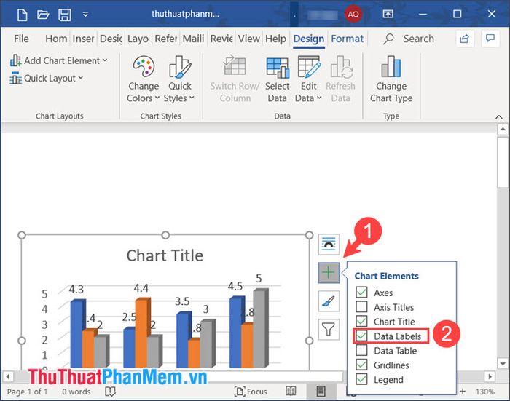Open the Chart Filters funnel button
This screenshot has height=401, width=510.
click(x=329, y=329)
